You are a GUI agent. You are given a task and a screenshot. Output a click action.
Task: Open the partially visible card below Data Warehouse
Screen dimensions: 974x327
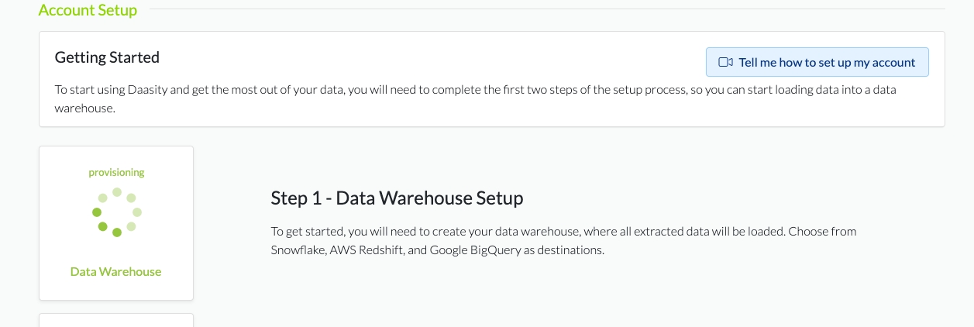(115, 320)
